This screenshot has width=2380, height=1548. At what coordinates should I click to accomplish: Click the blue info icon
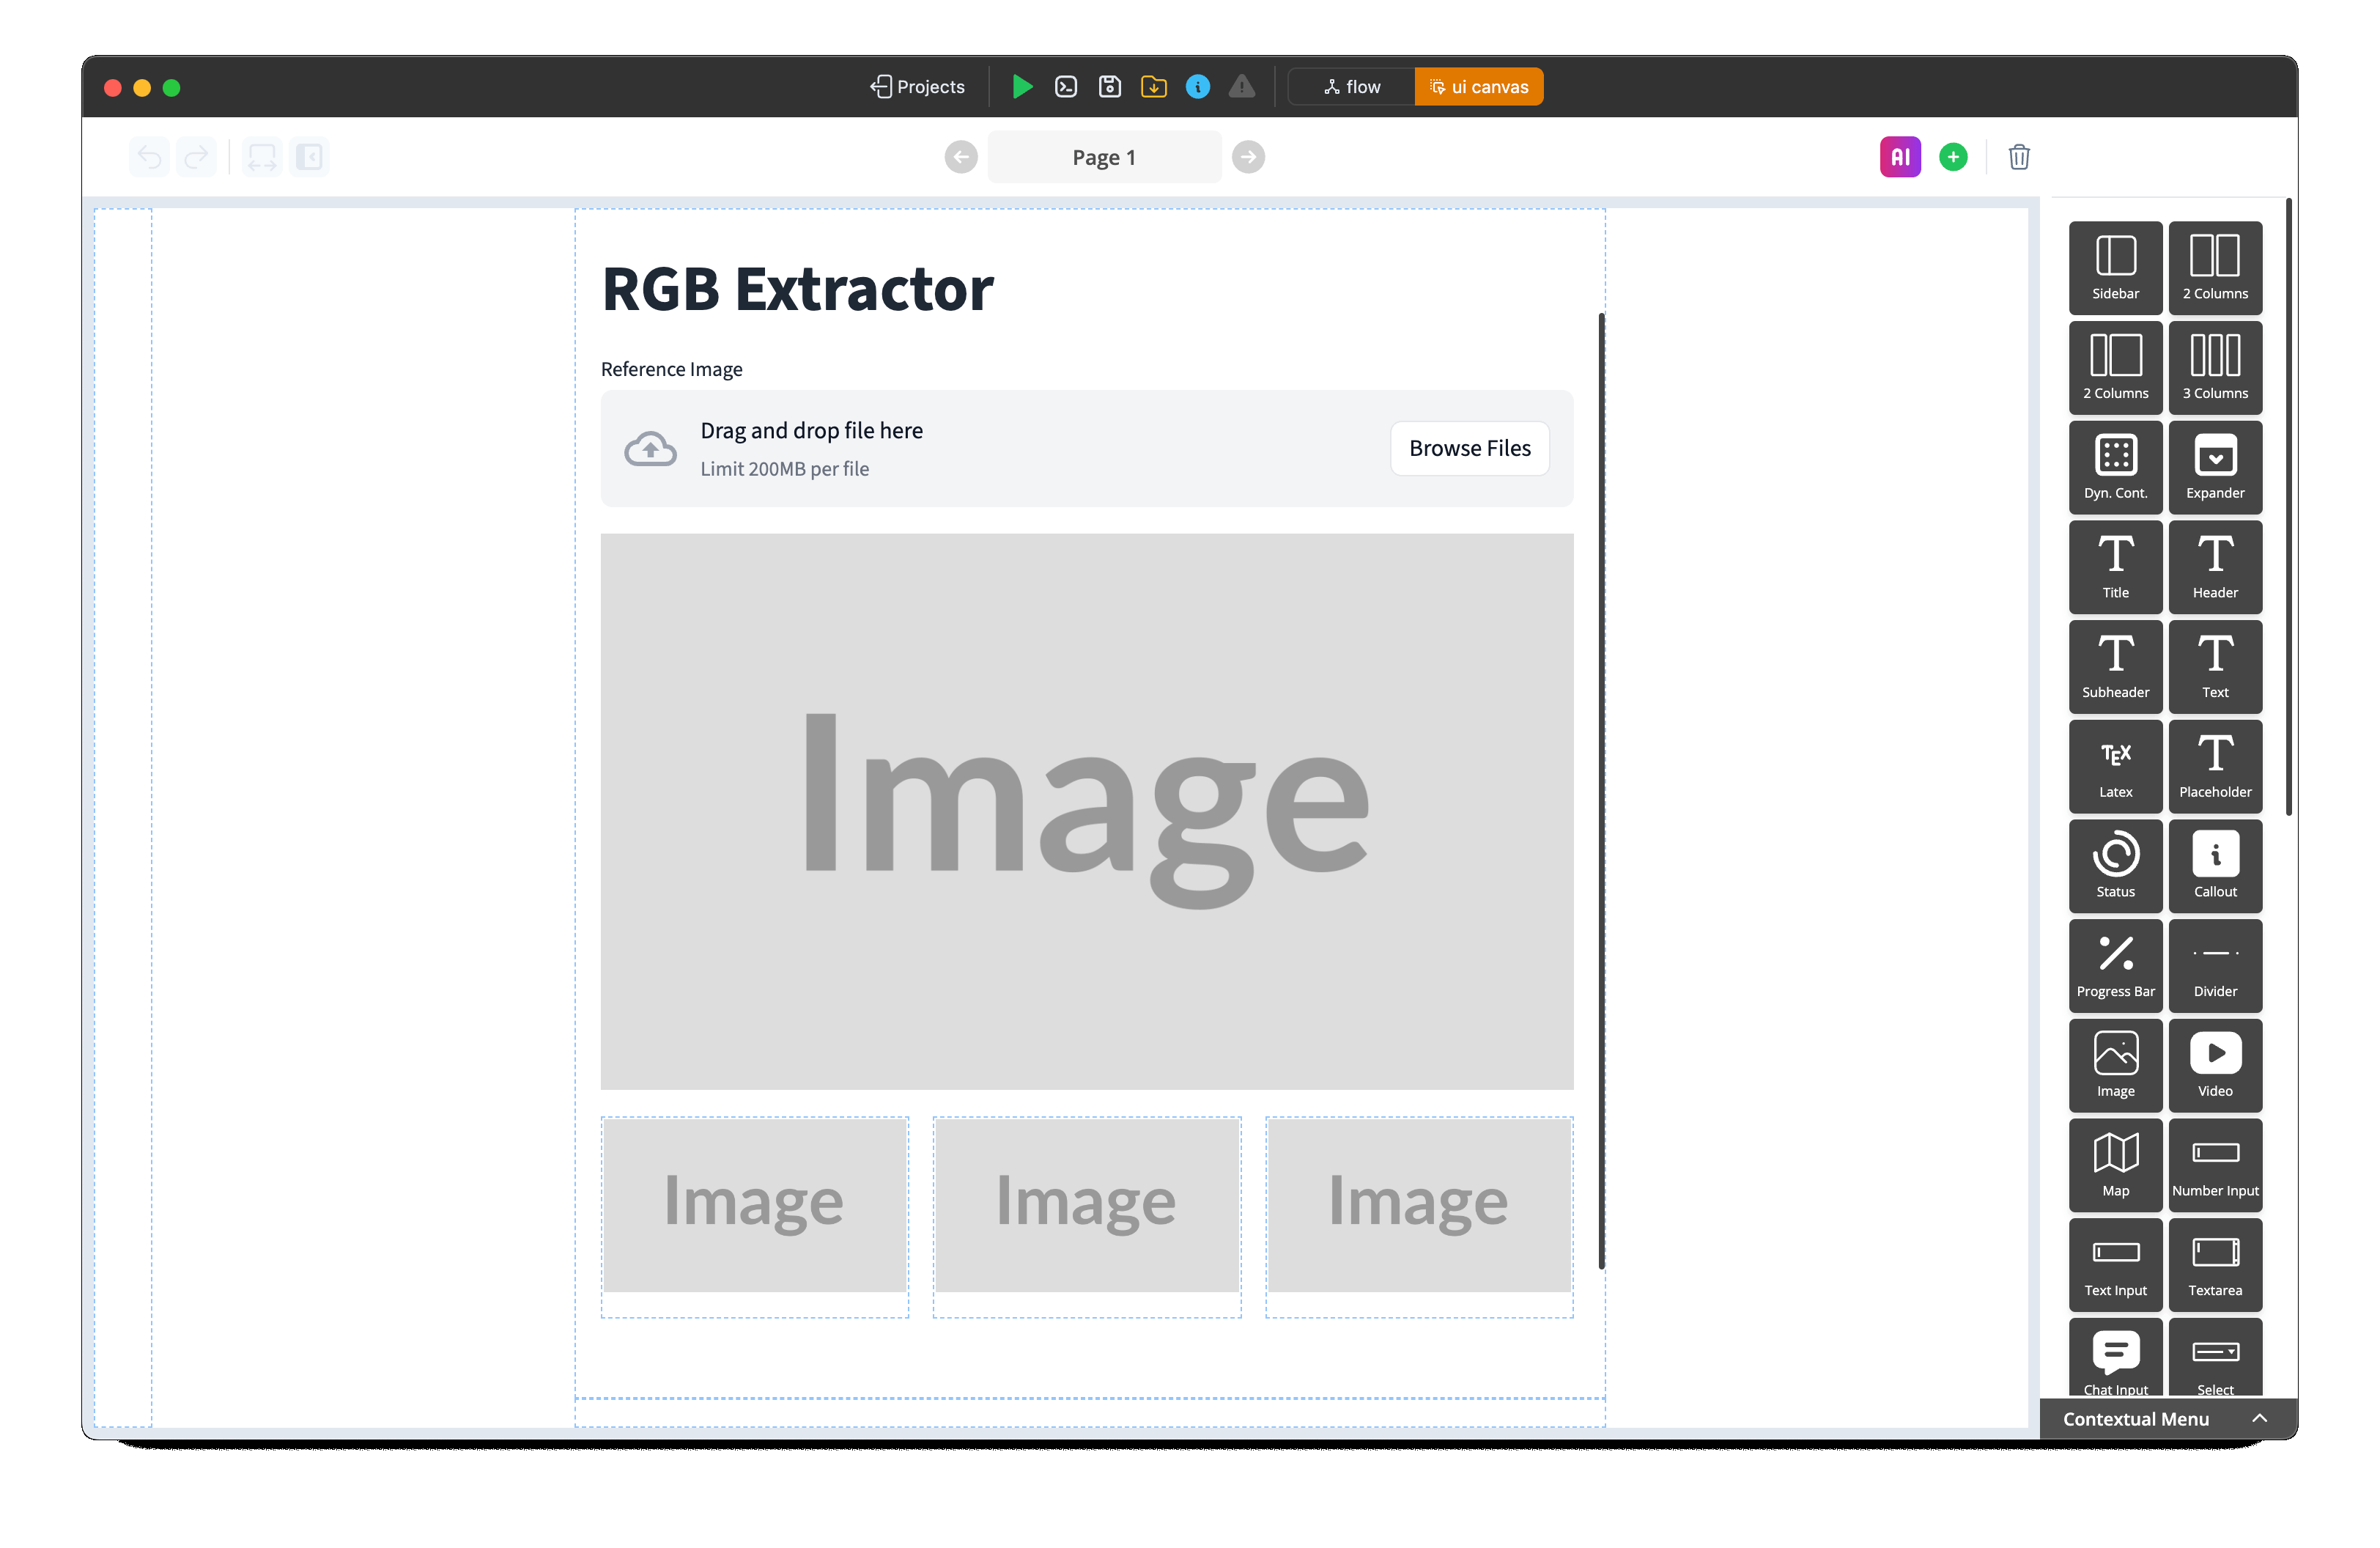[1197, 87]
